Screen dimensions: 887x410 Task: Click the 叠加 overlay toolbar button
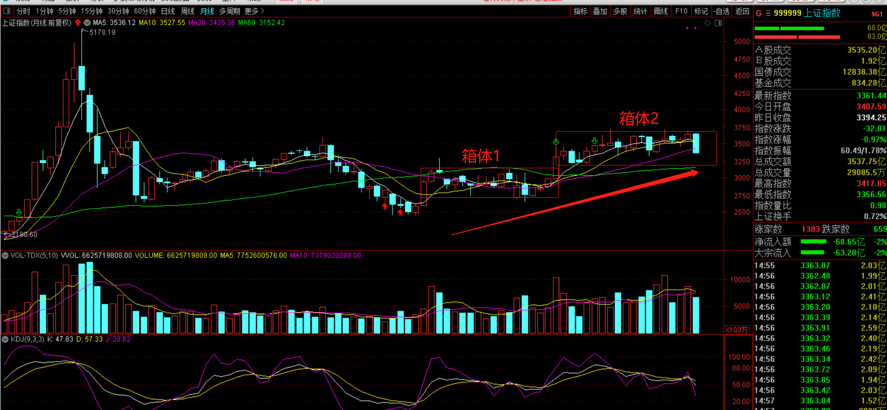point(600,11)
